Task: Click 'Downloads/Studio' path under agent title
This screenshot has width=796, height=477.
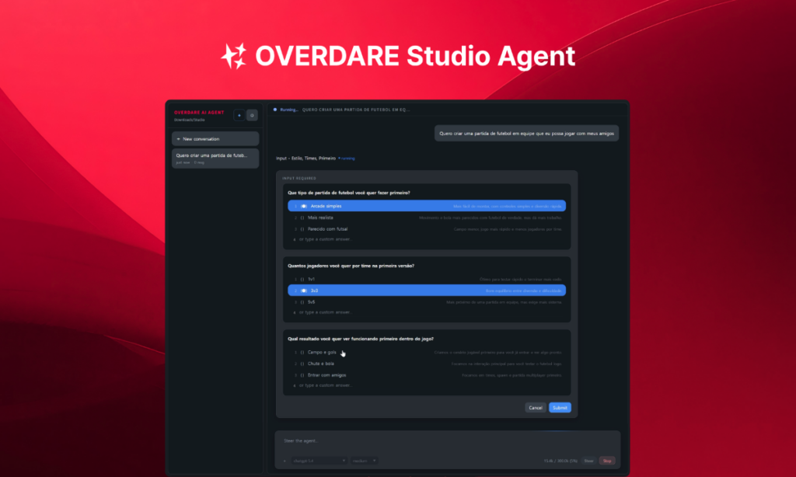Action: coord(190,120)
